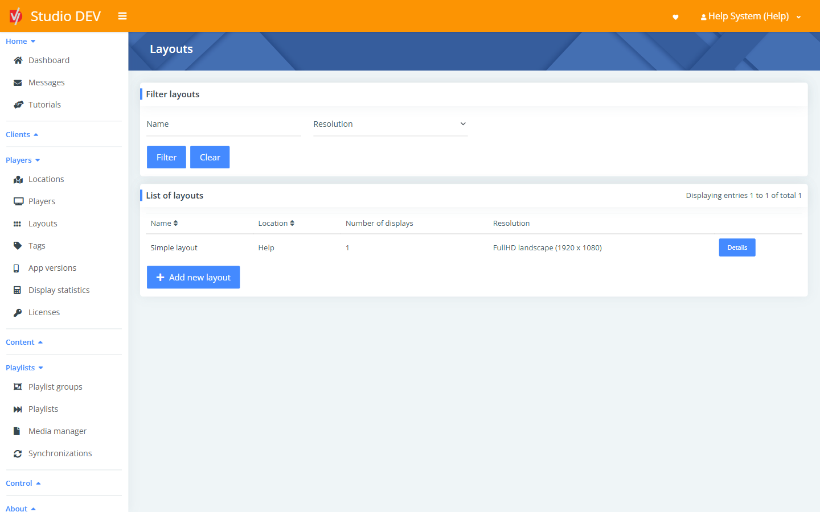Collapse the Home sidebar section

point(20,41)
